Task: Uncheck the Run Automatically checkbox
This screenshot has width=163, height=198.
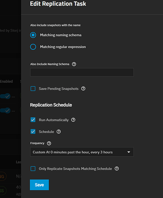Action: pyautogui.click(x=33, y=120)
